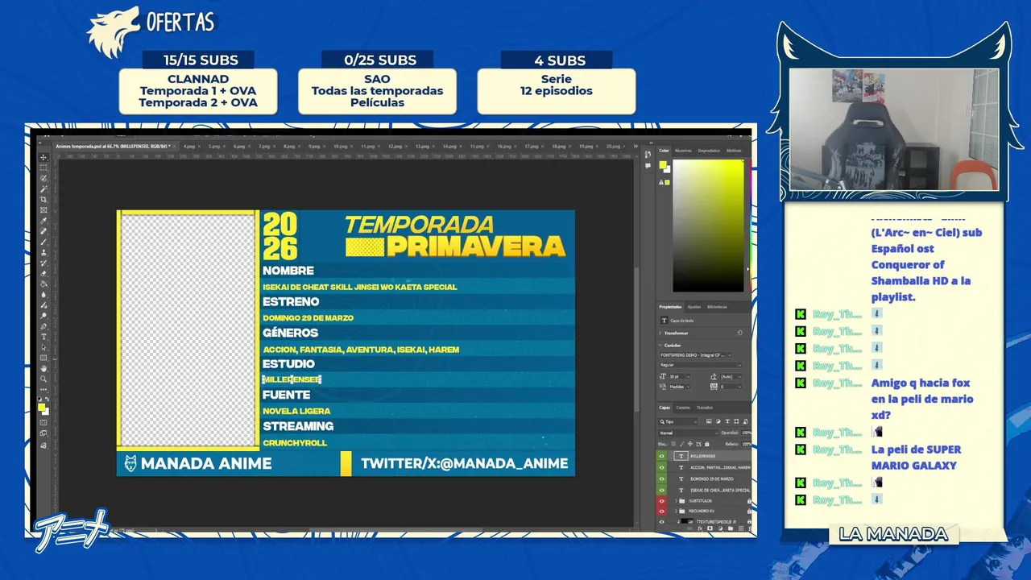Expand the Transformar section
Screen dimensions: 1031x580
pyautogui.click(x=660, y=333)
